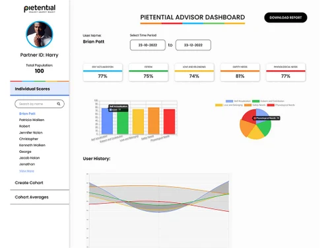This screenshot has width=330, height=248.
Task: Select Robert in the name list
Action: click(x=24, y=126)
